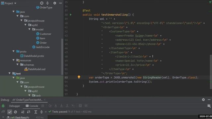Screen dimensions: 212x119
Task: Click the Project panel vertical scrollbar
Action: 62,57
